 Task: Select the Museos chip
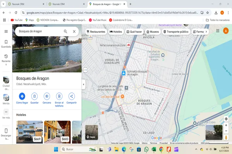(153, 32)
